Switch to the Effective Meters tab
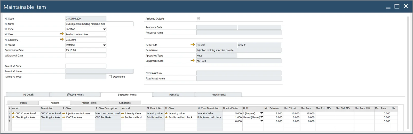The image size is (413, 134). [75, 94]
